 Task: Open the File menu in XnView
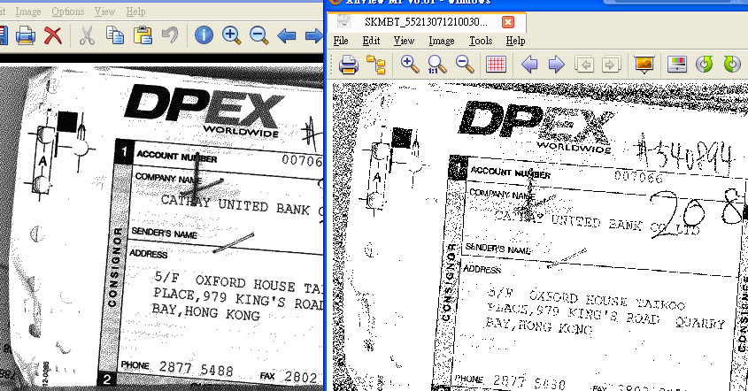click(341, 41)
